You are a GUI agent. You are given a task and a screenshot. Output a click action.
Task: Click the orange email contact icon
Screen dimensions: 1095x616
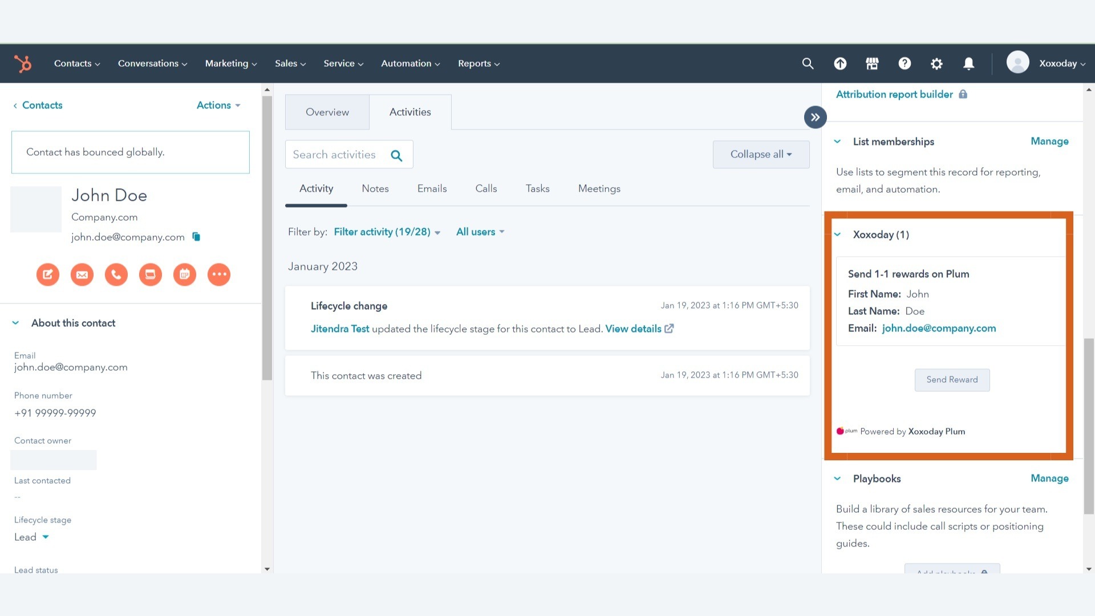point(82,274)
